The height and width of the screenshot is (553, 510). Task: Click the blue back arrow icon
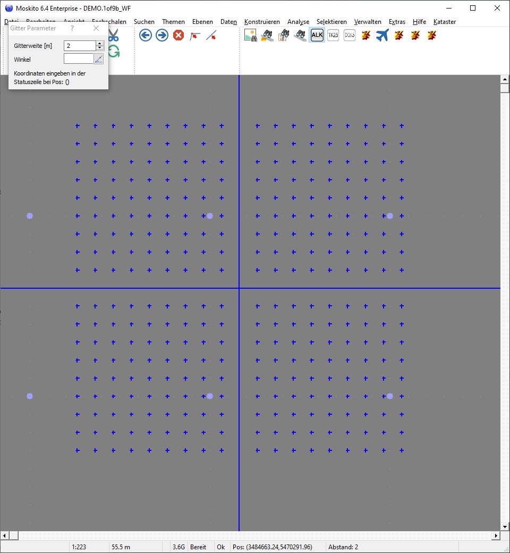tap(146, 36)
